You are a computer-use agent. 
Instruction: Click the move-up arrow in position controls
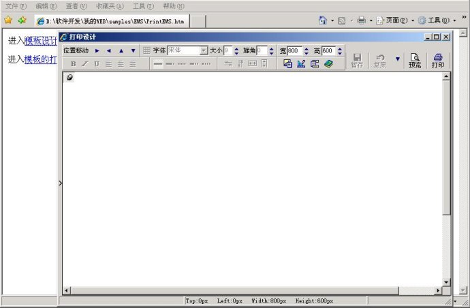(x=121, y=50)
